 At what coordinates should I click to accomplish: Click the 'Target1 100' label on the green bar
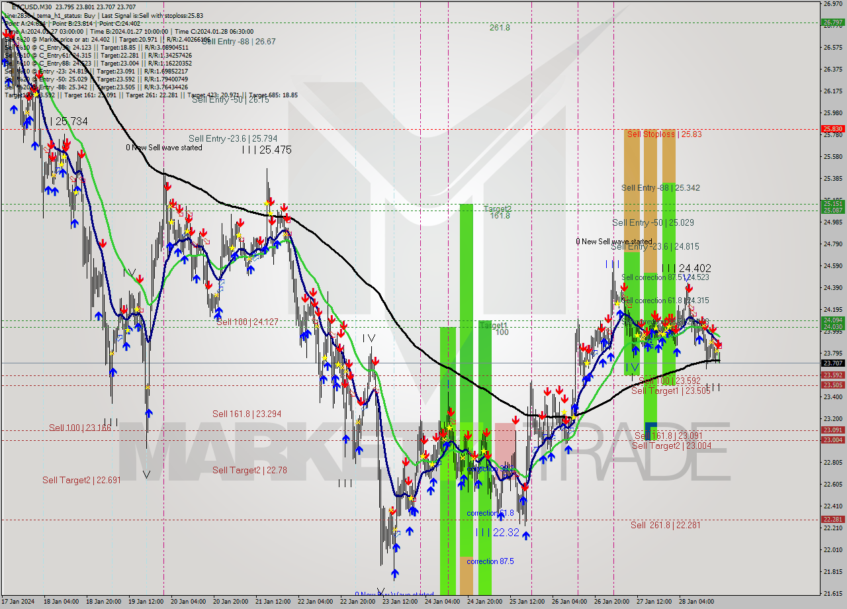(495, 328)
